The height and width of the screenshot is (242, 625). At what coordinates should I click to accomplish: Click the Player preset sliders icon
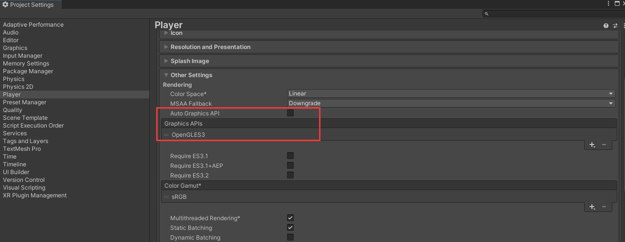[x=615, y=26]
